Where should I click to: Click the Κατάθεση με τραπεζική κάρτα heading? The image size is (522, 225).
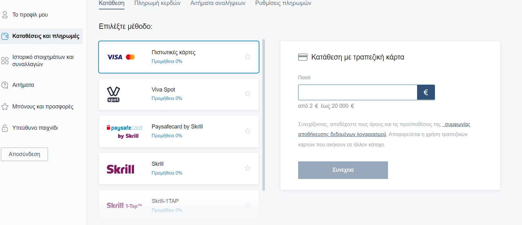click(x=358, y=57)
